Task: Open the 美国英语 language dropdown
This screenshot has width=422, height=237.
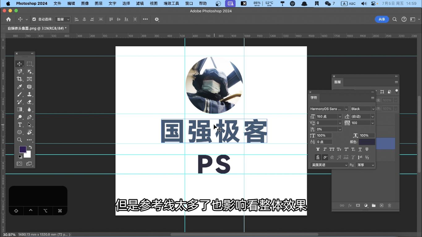Action: point(329,165)
